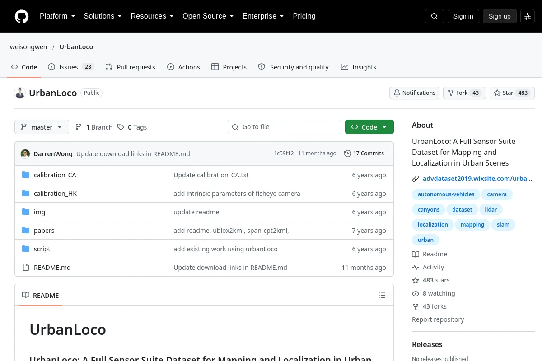Click the Report repository link
Screen dimensions: 542x361
[x=438, y=319]
